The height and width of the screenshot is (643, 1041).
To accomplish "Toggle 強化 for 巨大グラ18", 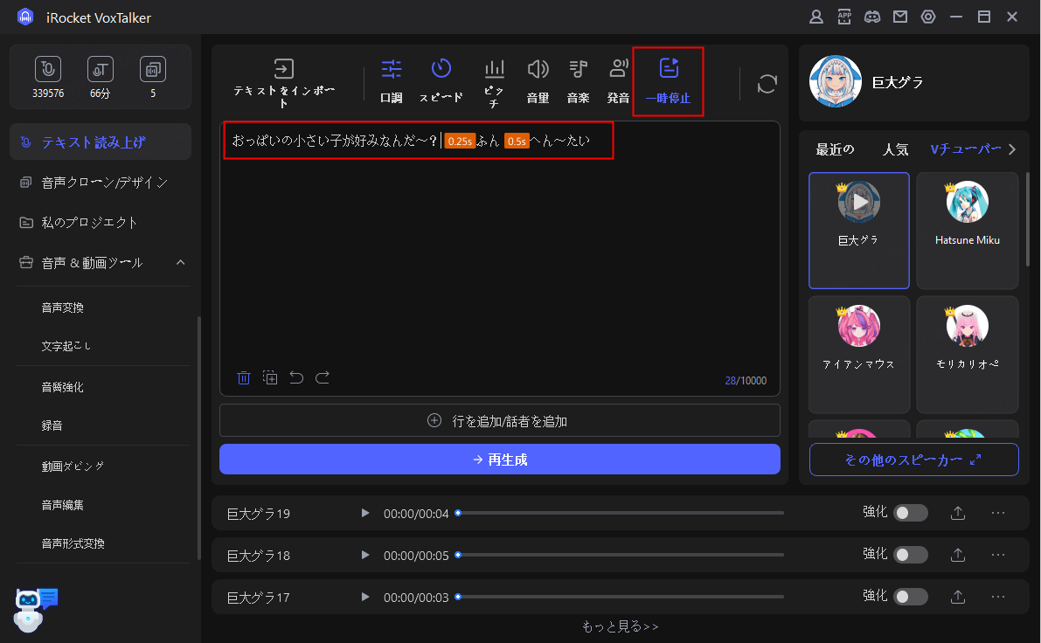I will coord(910,555).
